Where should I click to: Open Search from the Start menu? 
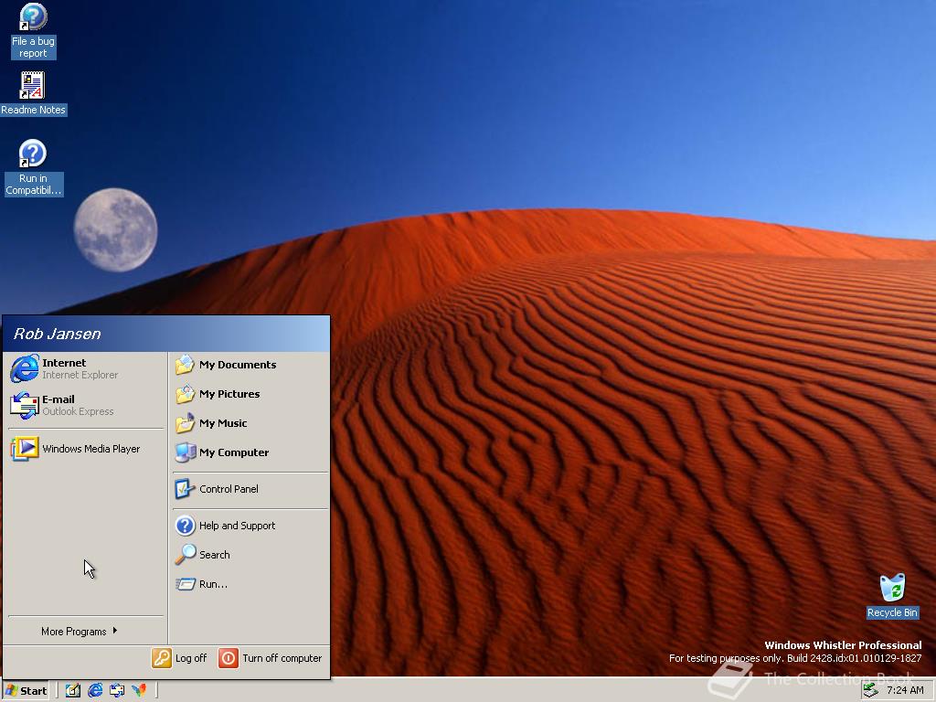250,555
